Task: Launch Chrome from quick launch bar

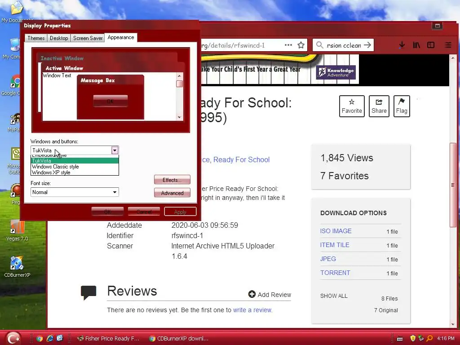Action: tap(40, 339)
